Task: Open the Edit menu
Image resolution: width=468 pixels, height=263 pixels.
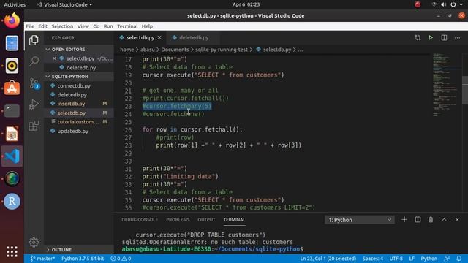Action: (x=42, y=26)
